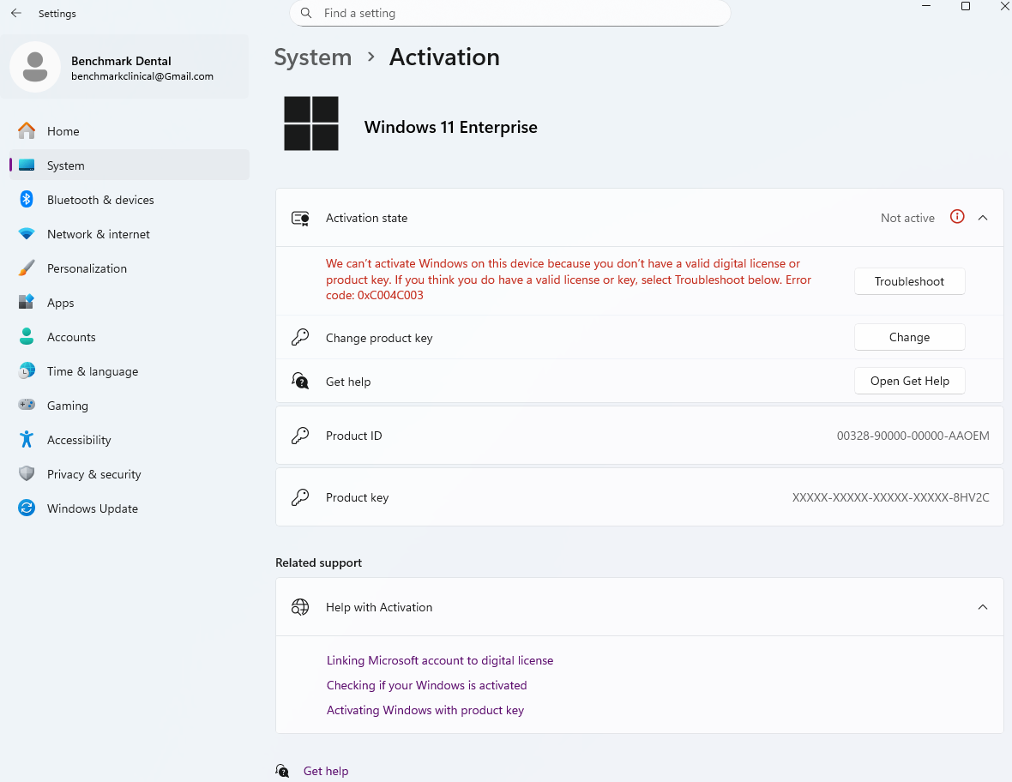Click the Bluetooth & devices icon
This screenshot has width=1012, height=782.
(27, 200)
